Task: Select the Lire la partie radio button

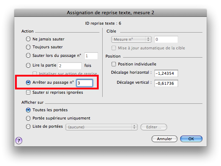Action: 29,65
